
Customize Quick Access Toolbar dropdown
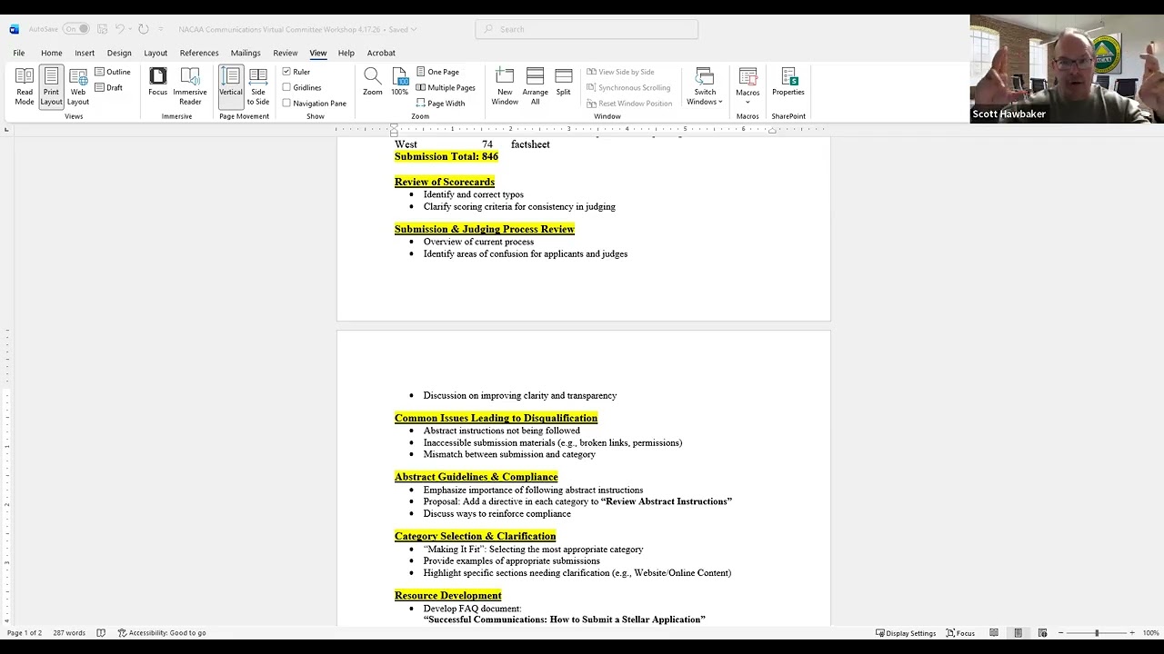[161, 29]
